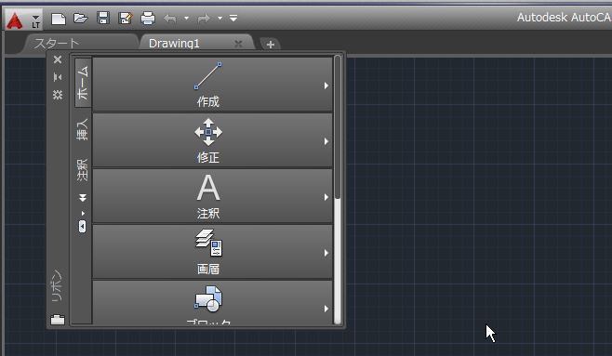Click the ブロック panel icon
612x356 pixels.
208,299
